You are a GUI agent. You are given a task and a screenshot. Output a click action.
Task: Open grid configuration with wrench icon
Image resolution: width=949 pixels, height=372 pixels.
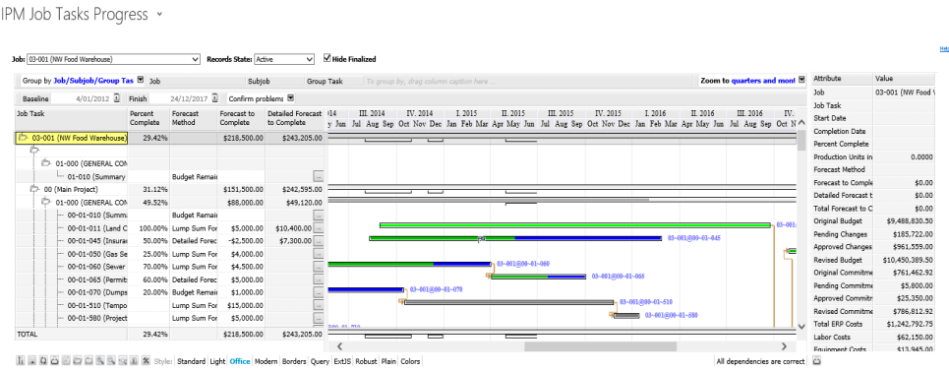point(146,361)
